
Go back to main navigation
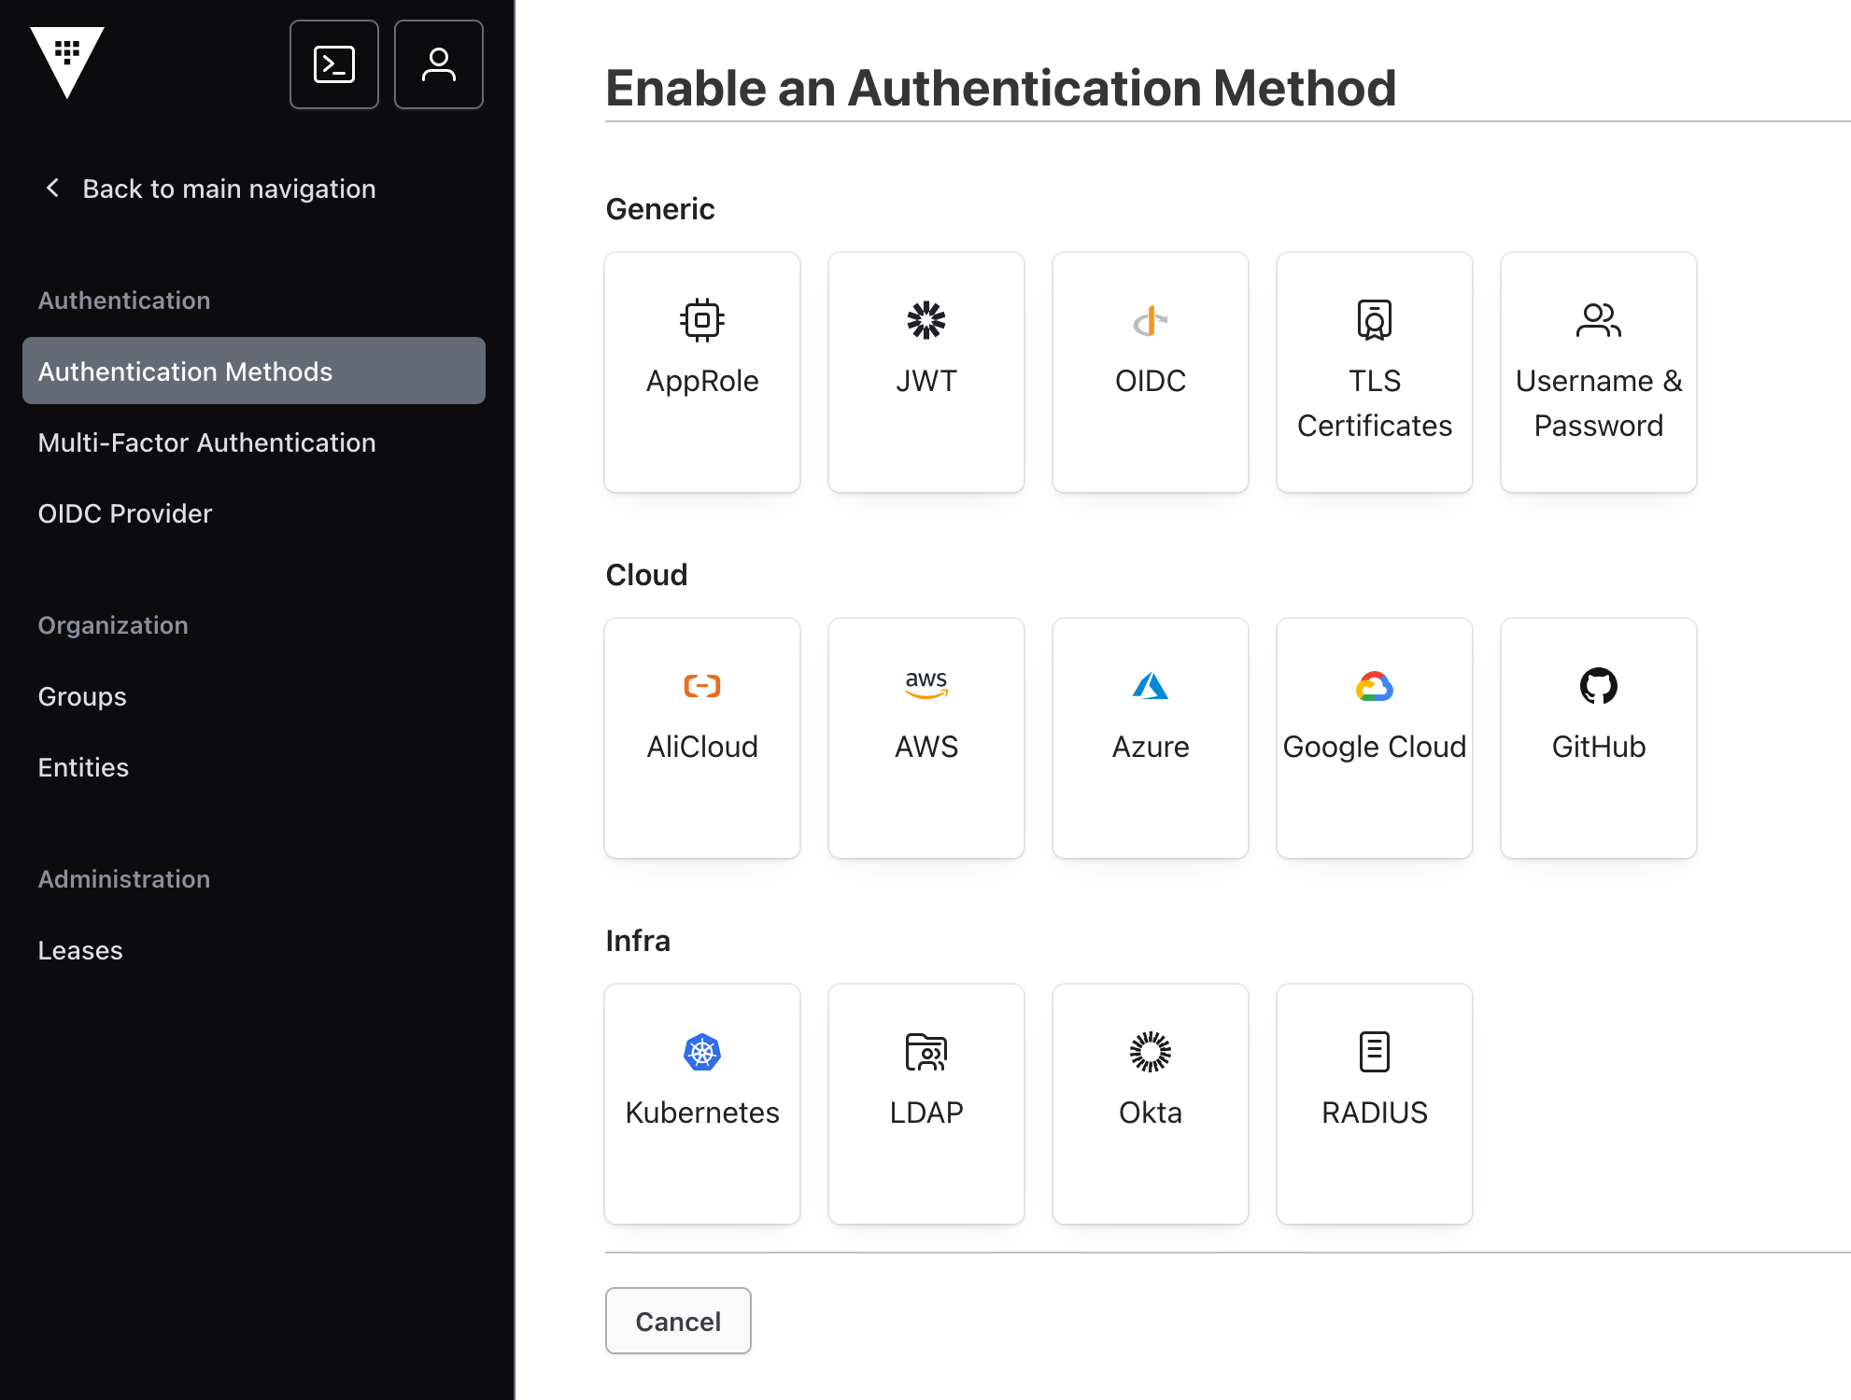tap(211, 189)
